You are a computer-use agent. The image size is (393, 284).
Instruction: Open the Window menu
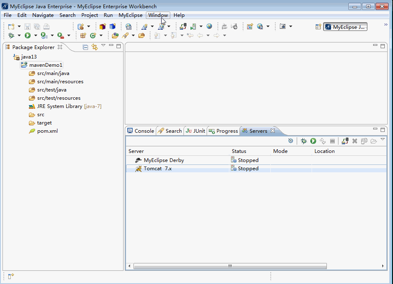coord(158,15)
